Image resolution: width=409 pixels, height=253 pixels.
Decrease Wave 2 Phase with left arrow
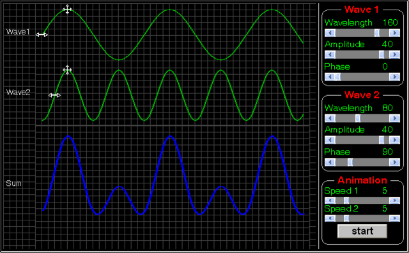(x=330, y=162)
